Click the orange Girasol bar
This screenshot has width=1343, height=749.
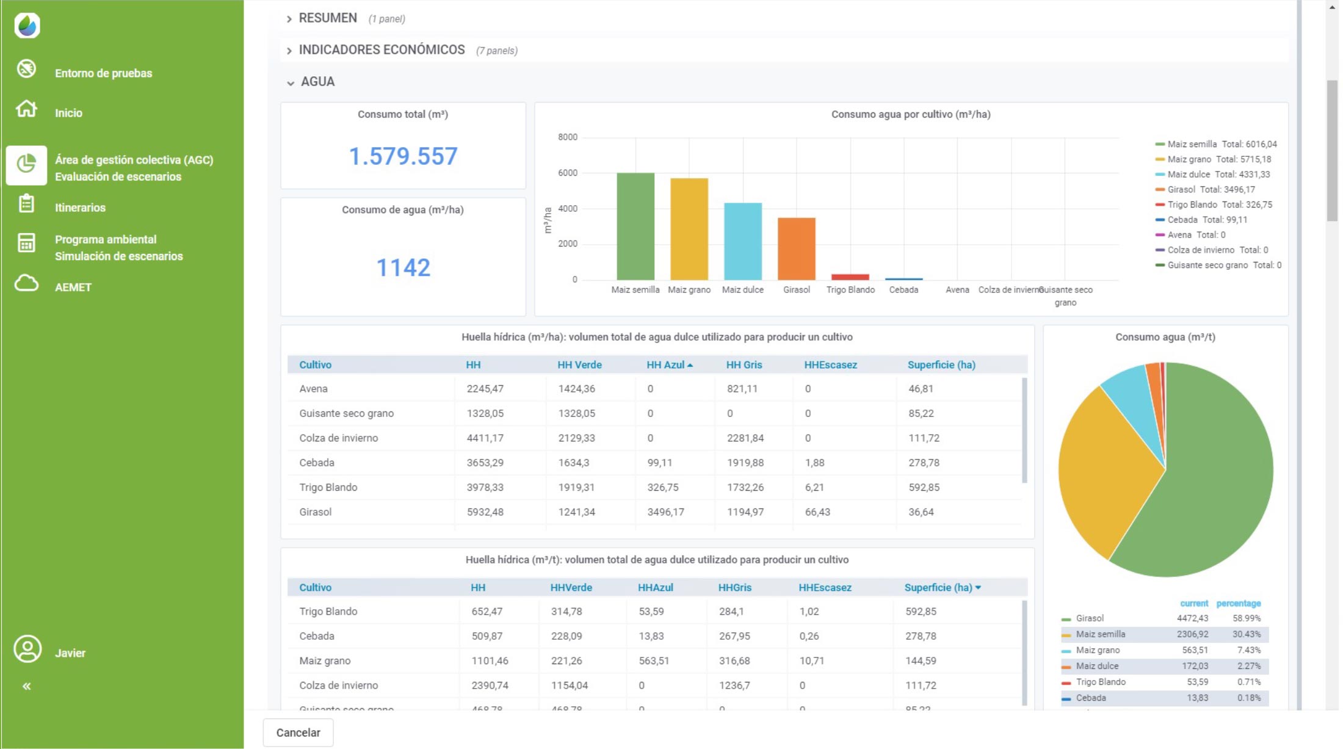(797, 248)
